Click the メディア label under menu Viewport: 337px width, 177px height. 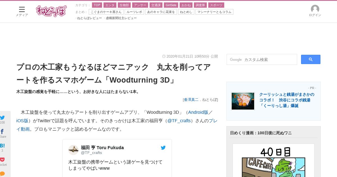(x=22, y=15)
